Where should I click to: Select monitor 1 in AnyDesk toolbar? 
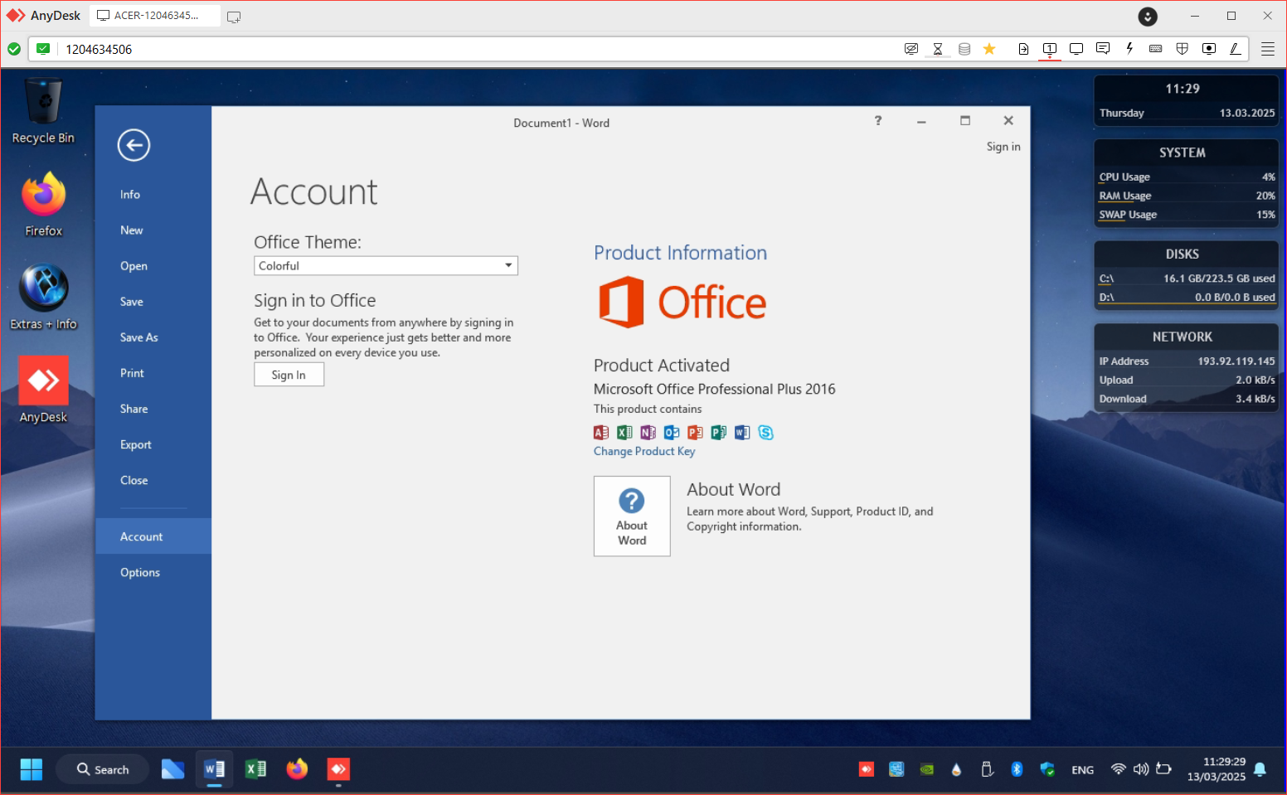pyautogui.click(x=1050, y=49)
